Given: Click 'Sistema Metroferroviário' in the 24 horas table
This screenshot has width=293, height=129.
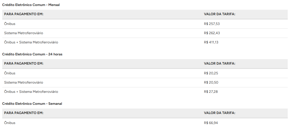Looking at the screenshot, I should point(24,82).
